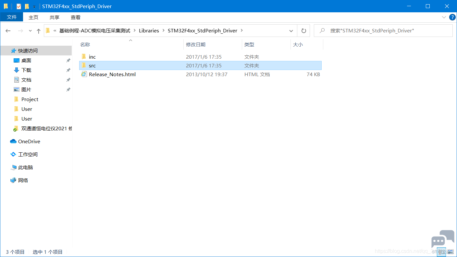
Task: Unpin 图片 using its pin icon
Action: tap(68, 90)
